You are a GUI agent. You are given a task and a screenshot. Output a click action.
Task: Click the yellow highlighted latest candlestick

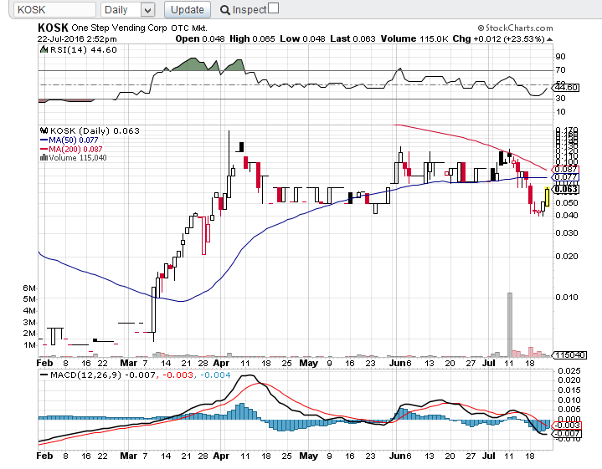tap(547, 197)
